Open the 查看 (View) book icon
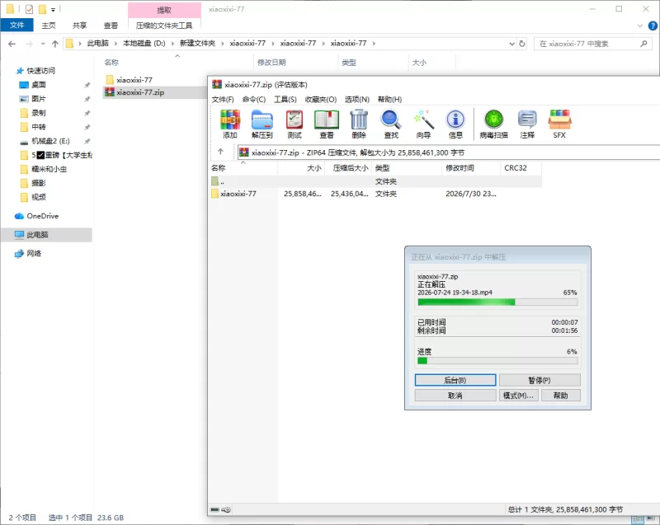 point(327,124)
